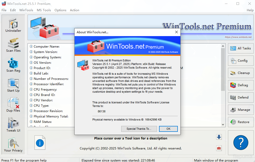Viewport: 255px width, 162px height.
Task: Click the https://www.wintools.net link in banner
Action: 238,37
